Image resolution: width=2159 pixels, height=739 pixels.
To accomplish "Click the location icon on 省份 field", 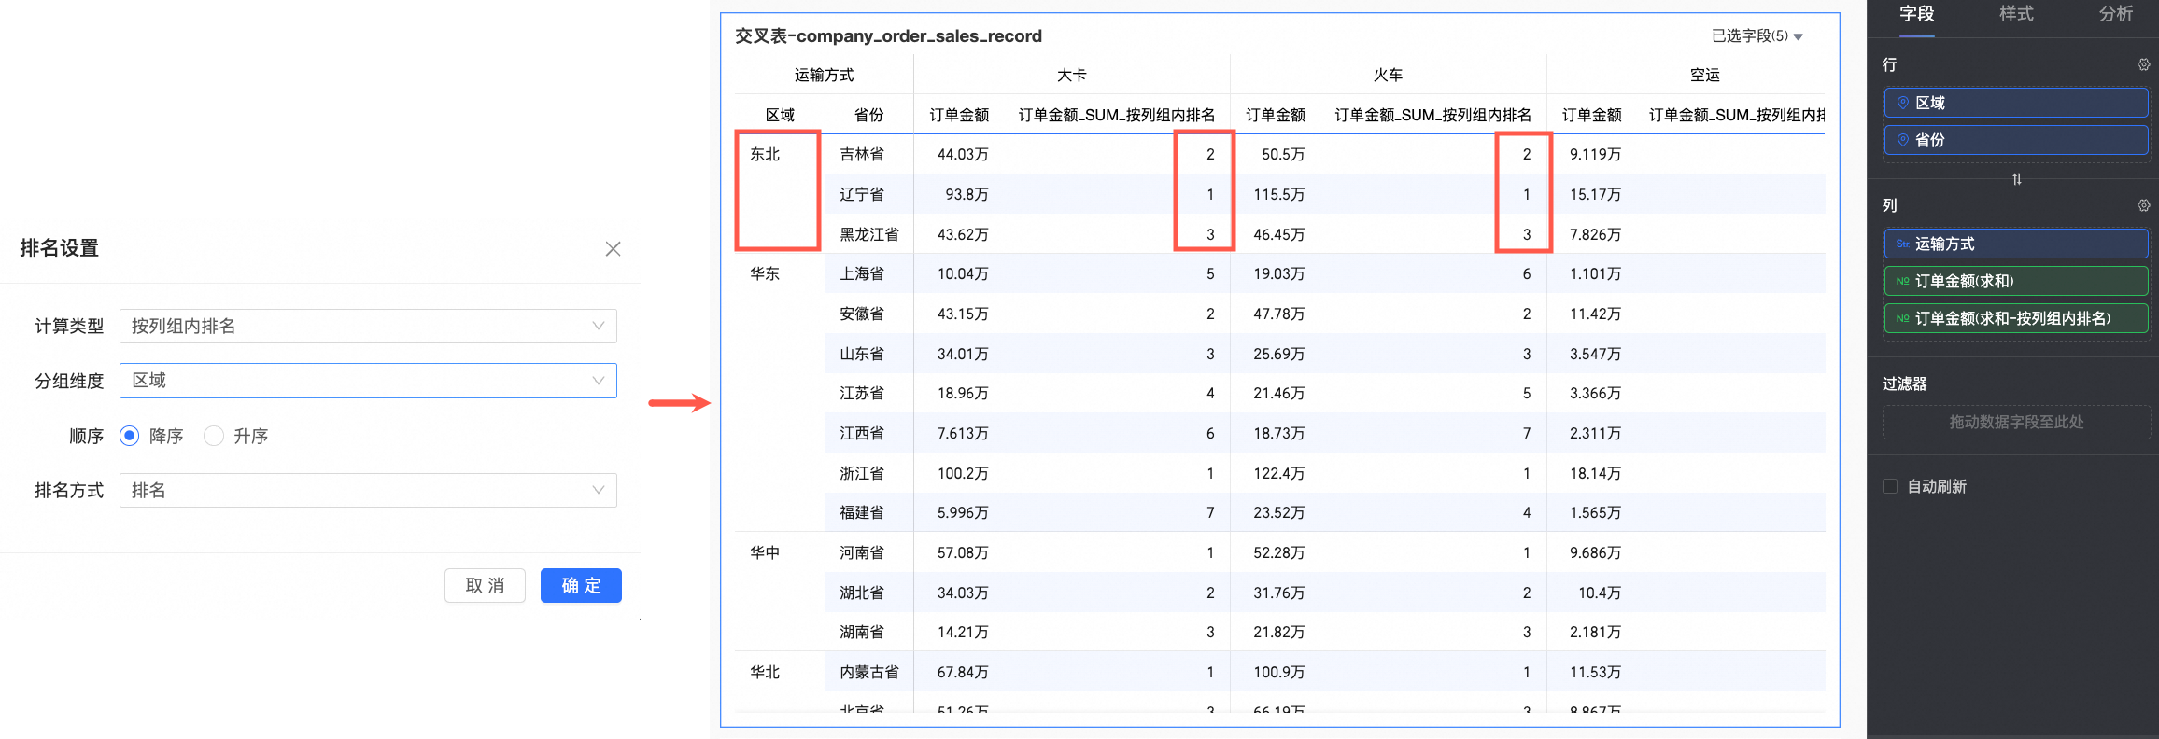I will pos(1902,140).
